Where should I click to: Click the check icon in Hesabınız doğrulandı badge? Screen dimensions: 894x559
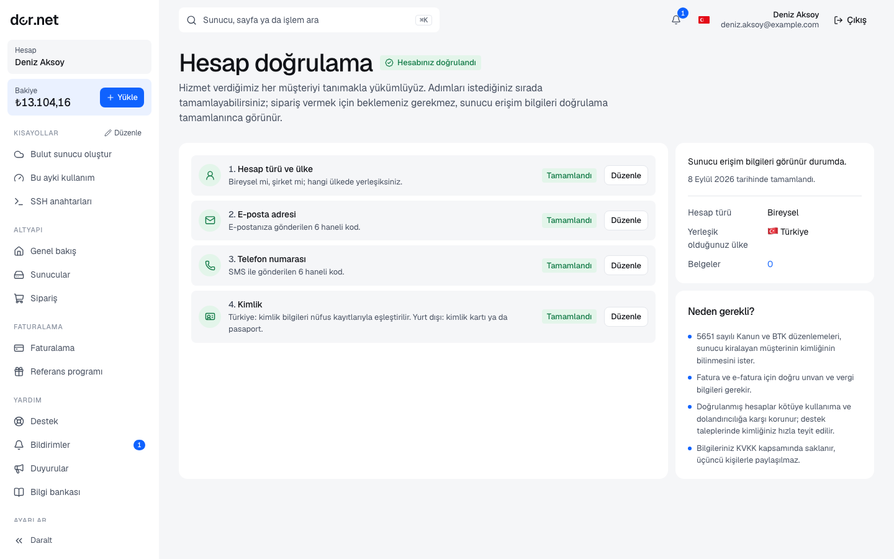tap(389, 63)
